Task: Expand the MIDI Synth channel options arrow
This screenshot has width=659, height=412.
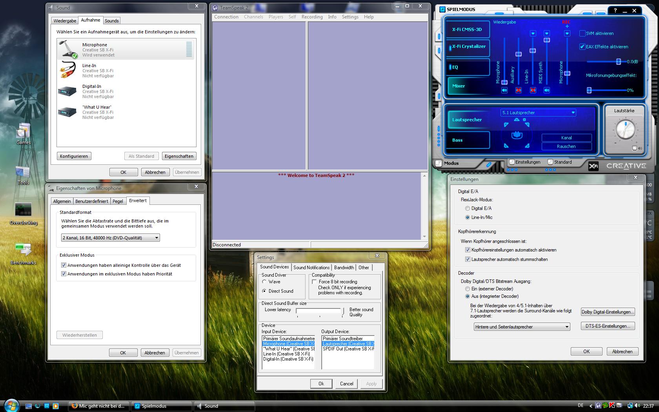Action: [547, 33]
